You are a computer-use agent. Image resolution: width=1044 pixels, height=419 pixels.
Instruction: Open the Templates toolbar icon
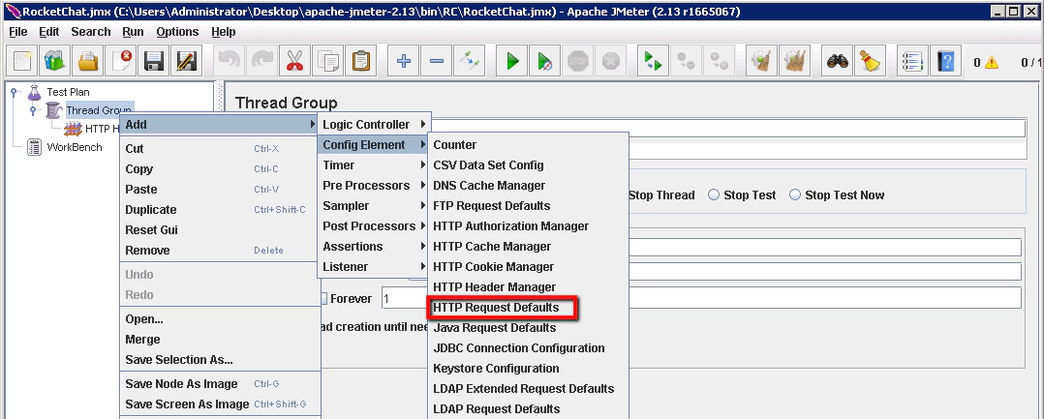click(x=54, y=61)
